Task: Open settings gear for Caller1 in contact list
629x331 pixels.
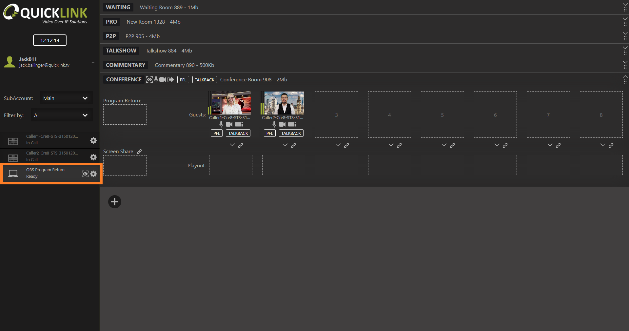Action: [93, 140]
